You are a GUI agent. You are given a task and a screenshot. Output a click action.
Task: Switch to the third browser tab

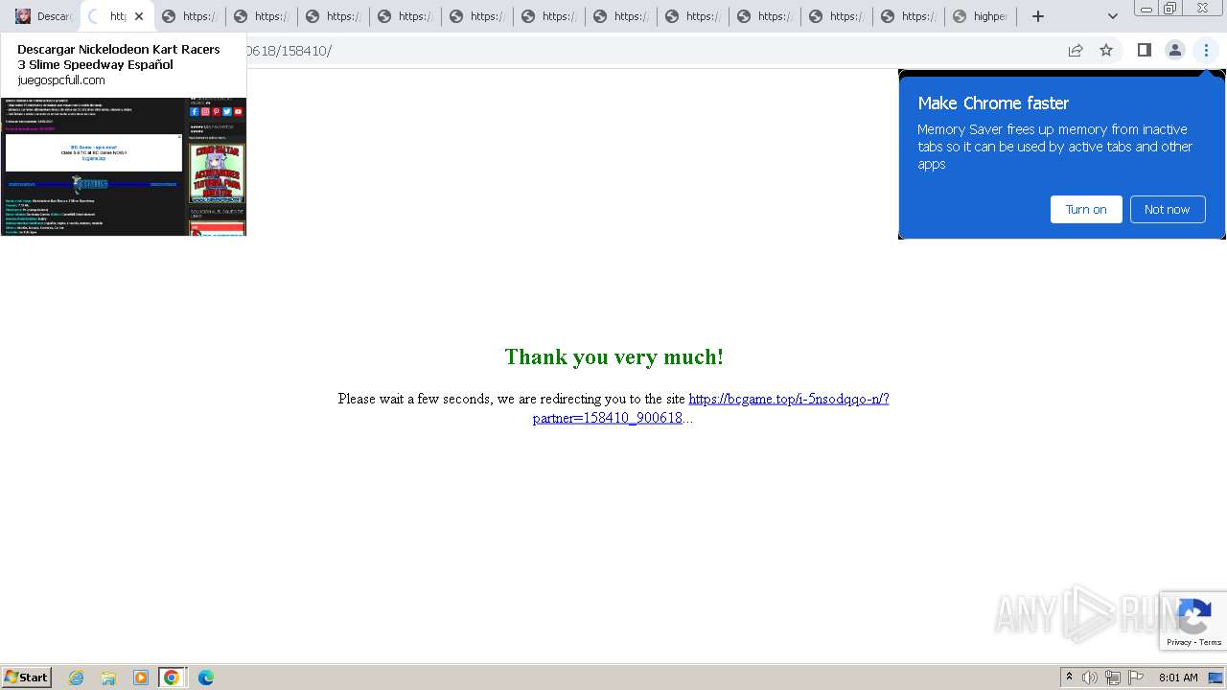(190, 16)
